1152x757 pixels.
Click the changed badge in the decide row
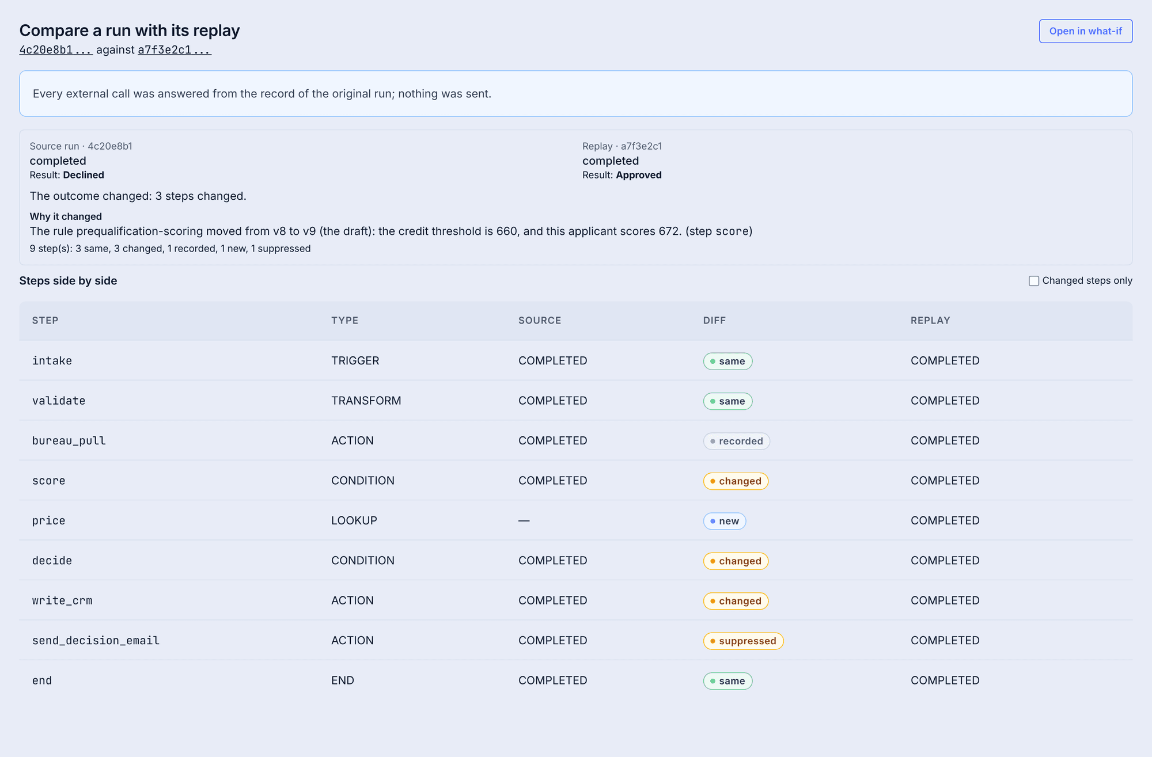[x=736, y=561]
